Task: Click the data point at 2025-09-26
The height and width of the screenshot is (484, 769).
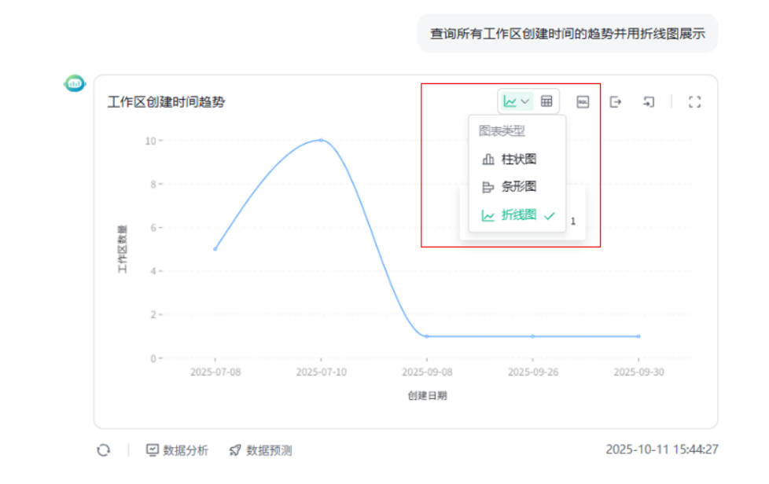Action: [532, 336]
